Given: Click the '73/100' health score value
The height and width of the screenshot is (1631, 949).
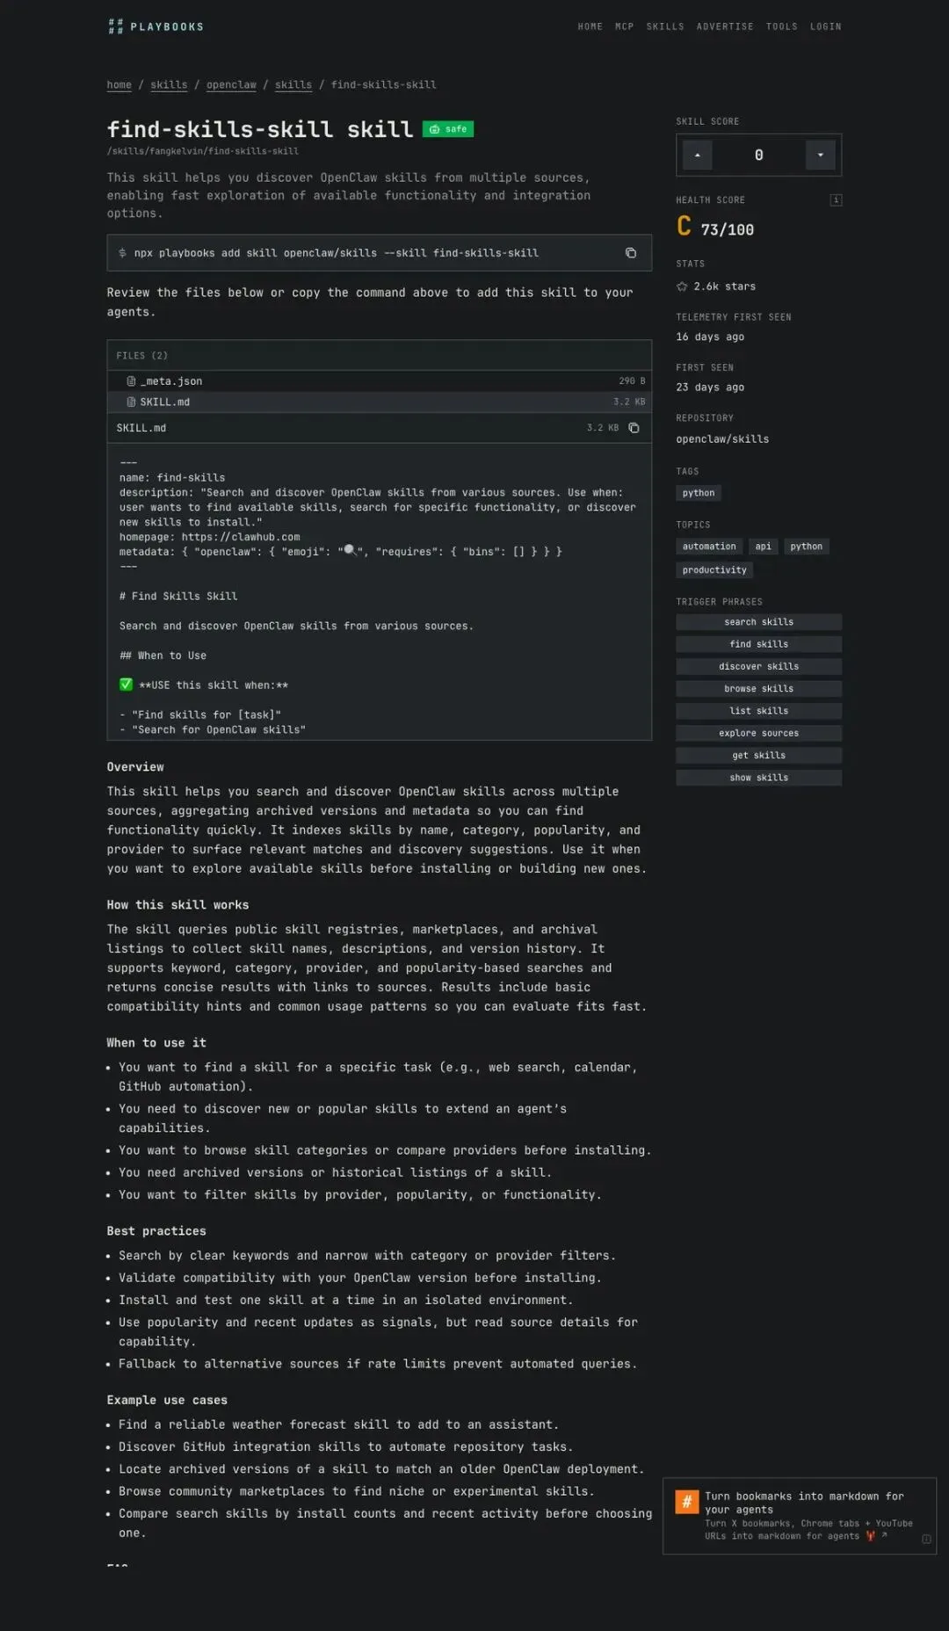Looking at the screenshot, I should point(728,230).
